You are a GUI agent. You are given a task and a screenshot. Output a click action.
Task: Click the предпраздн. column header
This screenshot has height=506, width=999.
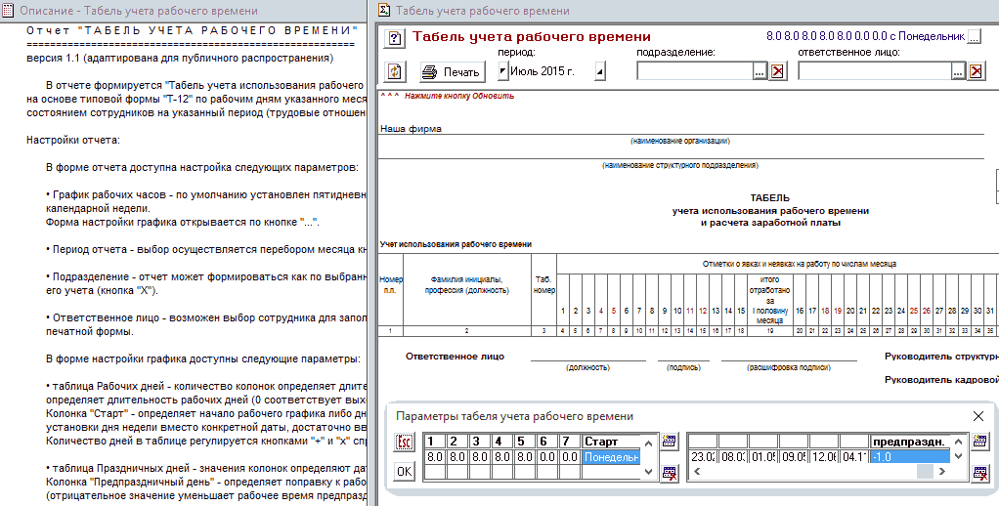910,442
